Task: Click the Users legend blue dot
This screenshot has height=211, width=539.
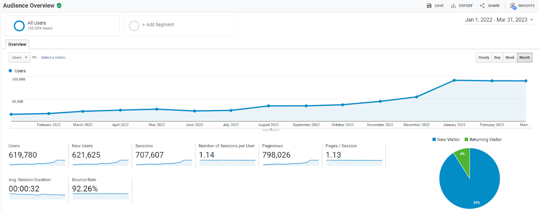Action: click(x=10, y=71)
